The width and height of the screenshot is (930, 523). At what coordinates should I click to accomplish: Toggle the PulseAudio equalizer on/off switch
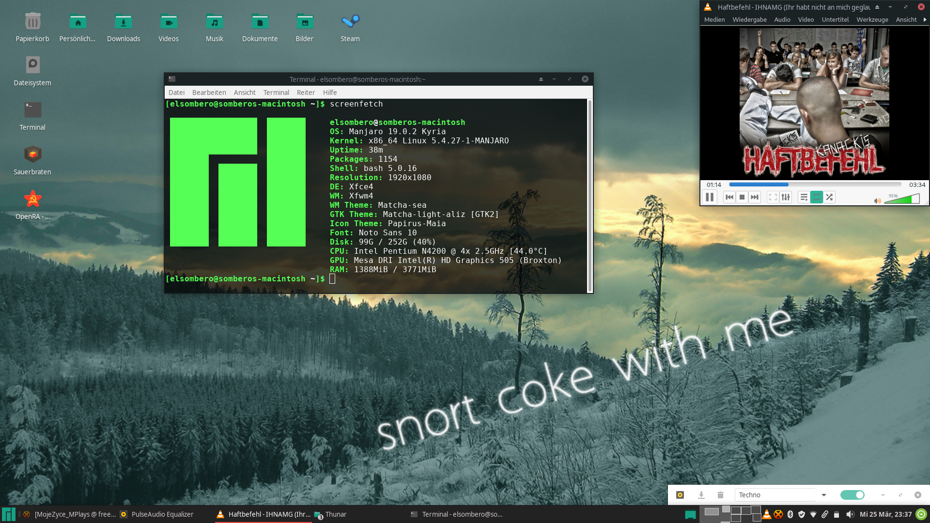pos(852,495)
